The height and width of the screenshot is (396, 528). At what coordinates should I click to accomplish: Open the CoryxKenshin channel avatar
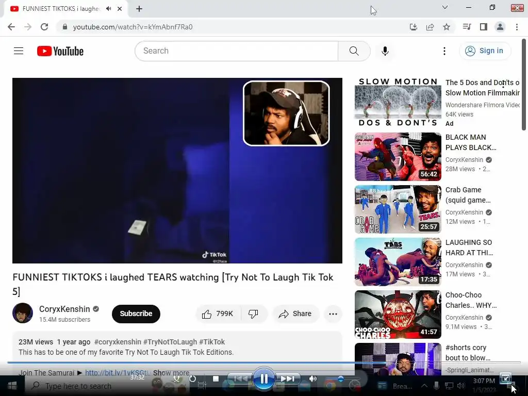[x=23, y=313]
